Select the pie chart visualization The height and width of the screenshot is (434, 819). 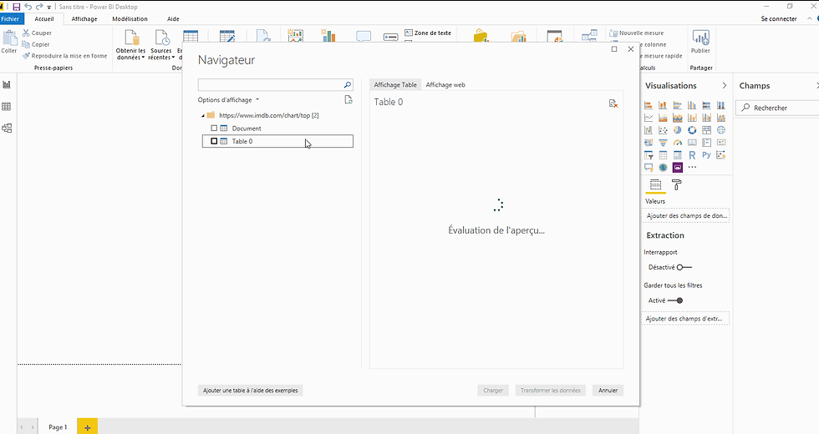pyautogui.click(x=678, y=130)
